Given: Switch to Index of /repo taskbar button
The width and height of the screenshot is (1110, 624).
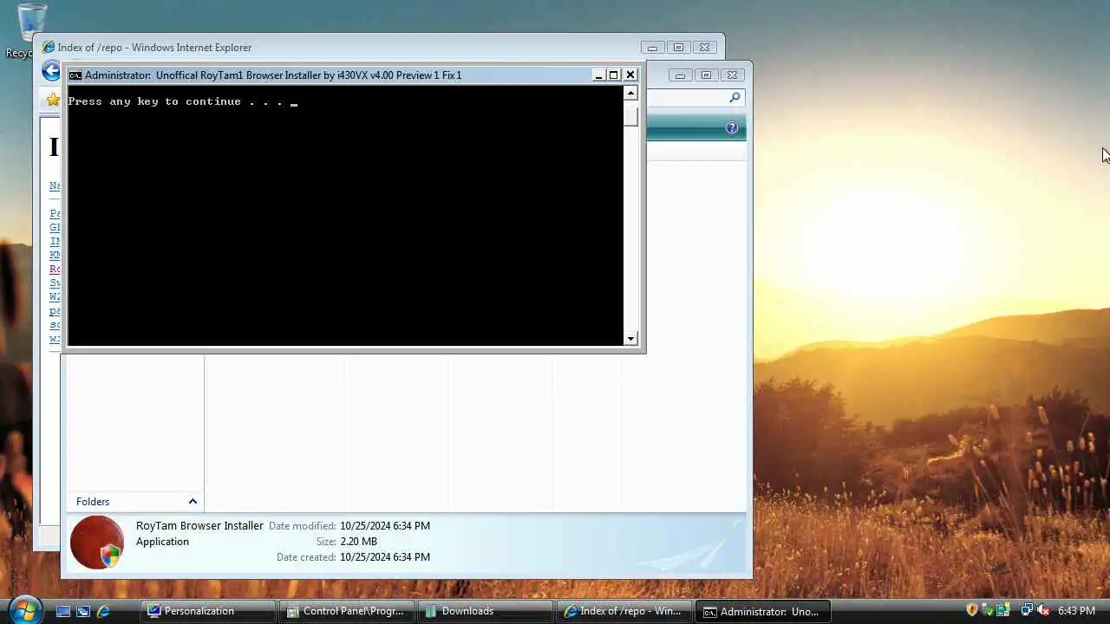Looking at the screenshot, I should click(624, 611).
